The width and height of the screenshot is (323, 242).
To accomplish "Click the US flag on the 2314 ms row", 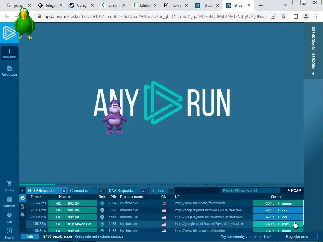I will 164,203.
